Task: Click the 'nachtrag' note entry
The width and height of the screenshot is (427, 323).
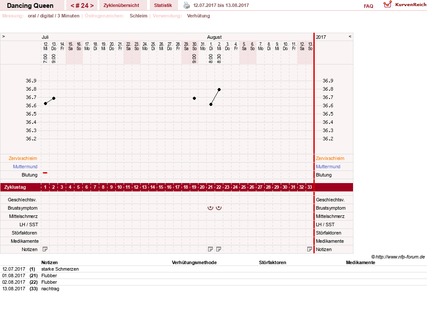Action: tap(50, 289)
